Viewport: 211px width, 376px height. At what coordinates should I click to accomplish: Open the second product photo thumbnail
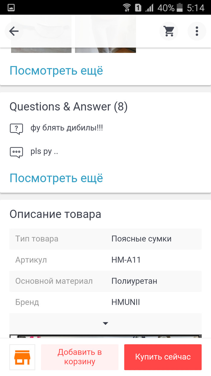(105, 50)
